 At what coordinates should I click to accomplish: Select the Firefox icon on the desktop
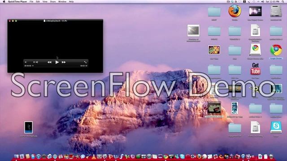[x=235, y=11]
